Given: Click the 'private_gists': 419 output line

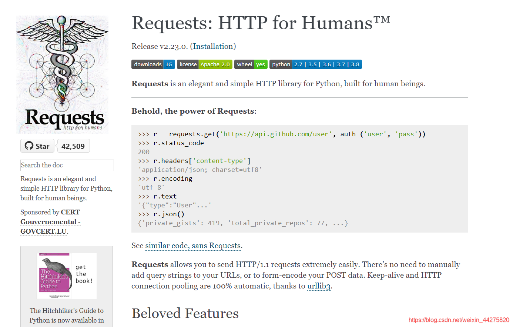Looking at the screenshot, I should (243, 223).
